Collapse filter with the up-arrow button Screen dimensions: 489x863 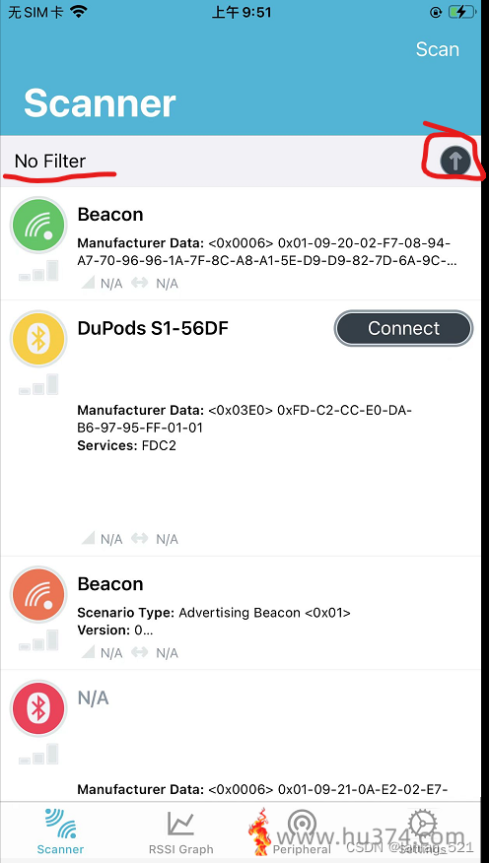coord(455,162)
